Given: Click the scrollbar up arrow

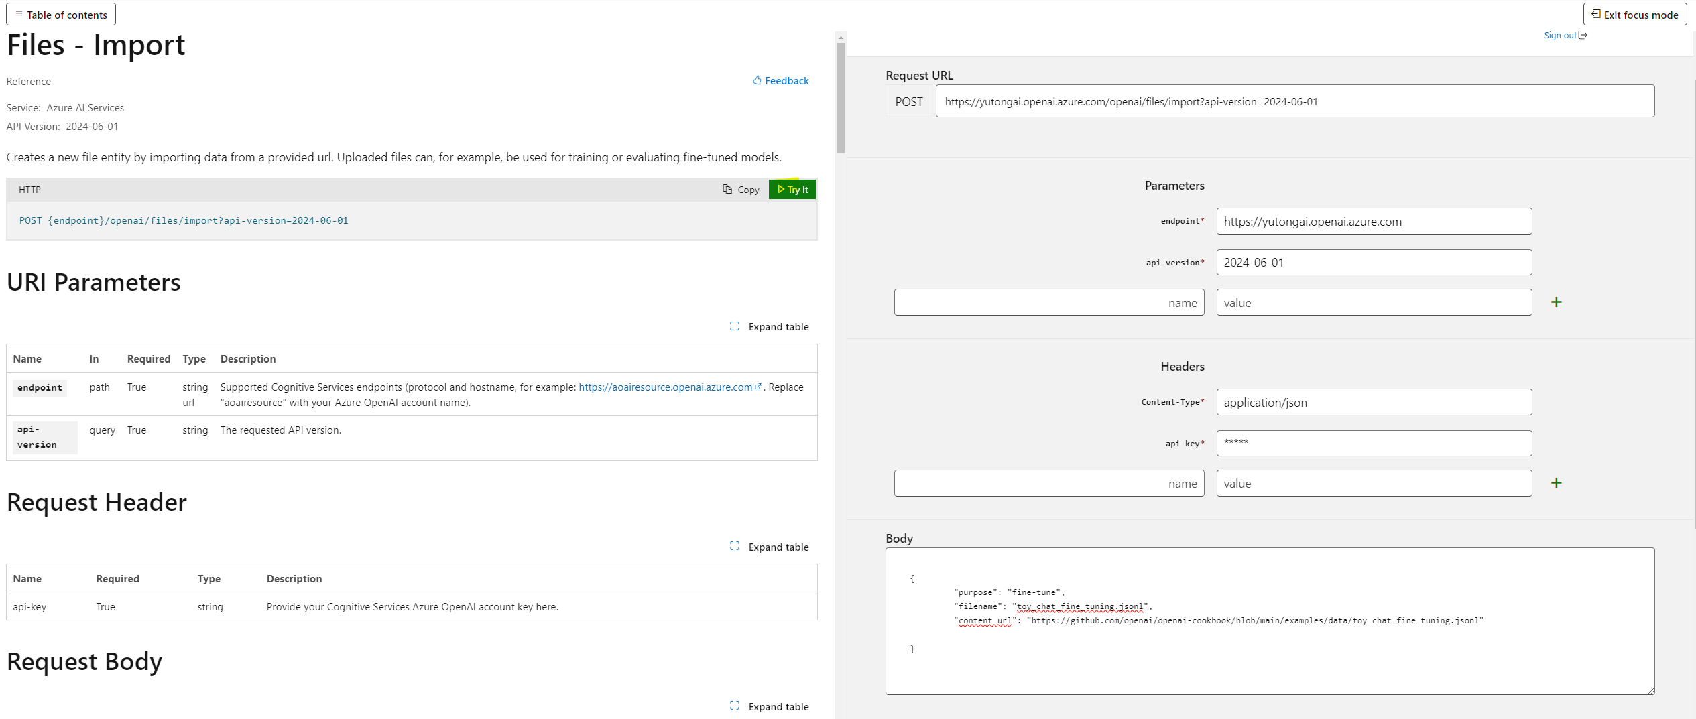Looking at the screenshot, I should (x=841, y=38).
